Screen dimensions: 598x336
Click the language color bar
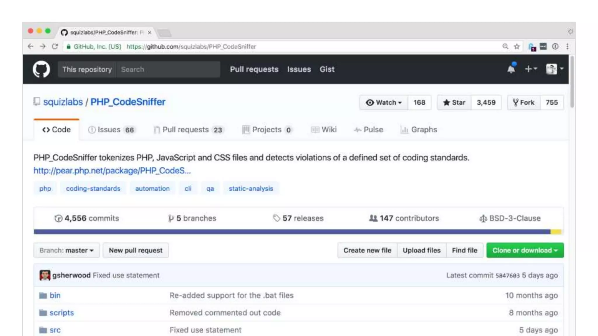click(x=292, y=232)
